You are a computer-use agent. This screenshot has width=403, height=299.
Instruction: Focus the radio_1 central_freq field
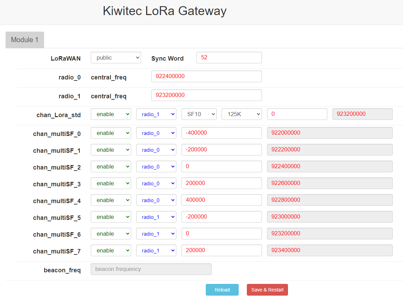[x=206, y=95]
